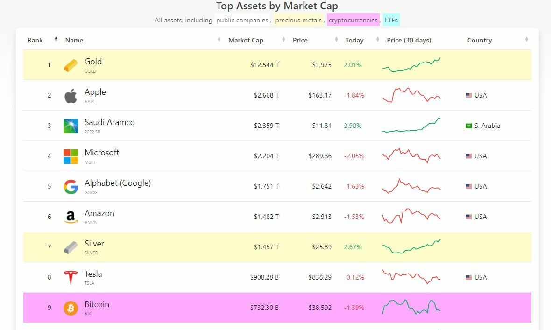
Task: Click the Saudi Aramco logo
Action: pyautogui.click(x=71, y=126)
